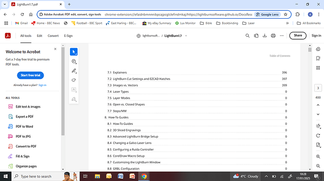The height and width of the screenshot is (181, 324).
Task: Open display theme settings icon
Action: coord(318,126)
